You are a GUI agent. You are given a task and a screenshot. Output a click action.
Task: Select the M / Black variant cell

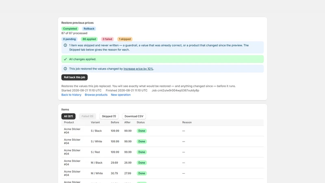coord(97,163)
